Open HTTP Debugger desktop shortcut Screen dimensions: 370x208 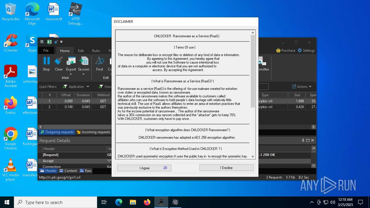click(x=75, y=14)
